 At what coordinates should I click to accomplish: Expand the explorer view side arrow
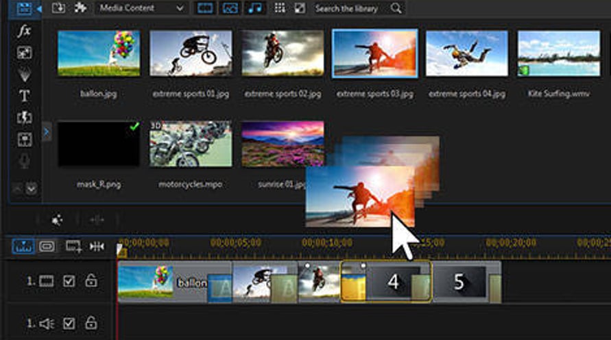tap(47, 132)
